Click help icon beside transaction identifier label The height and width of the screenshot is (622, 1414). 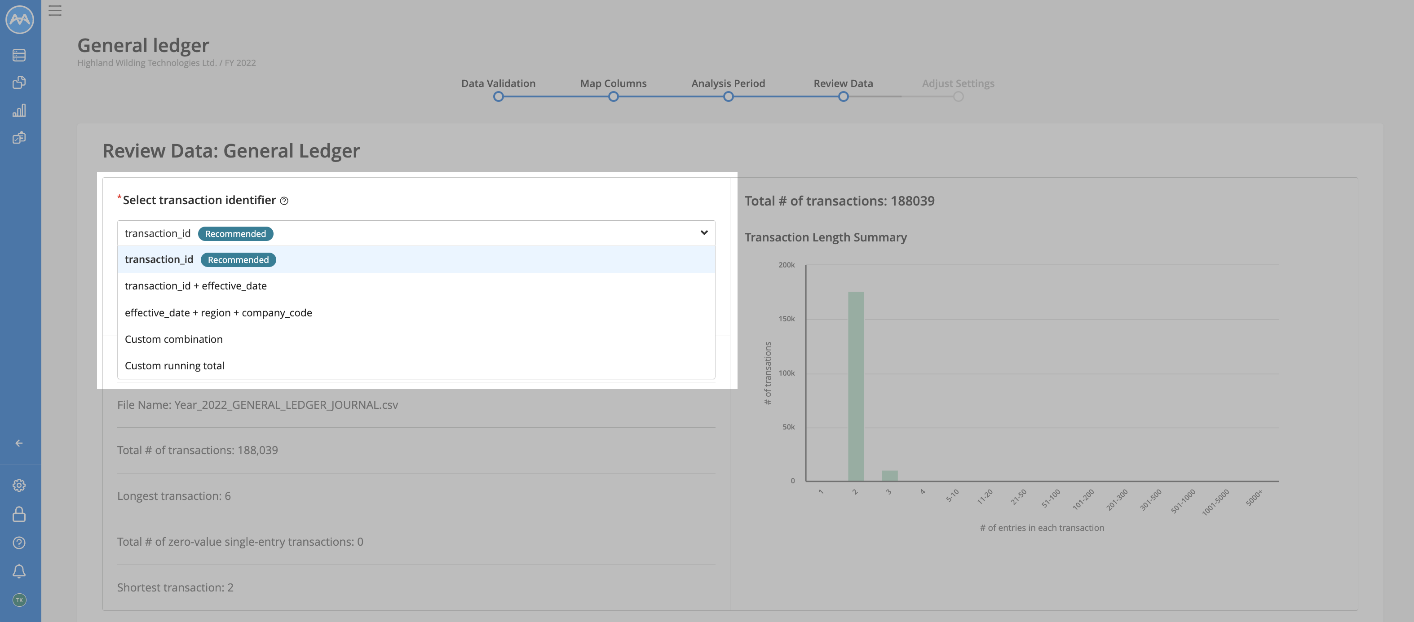click(x=284, y=201)
